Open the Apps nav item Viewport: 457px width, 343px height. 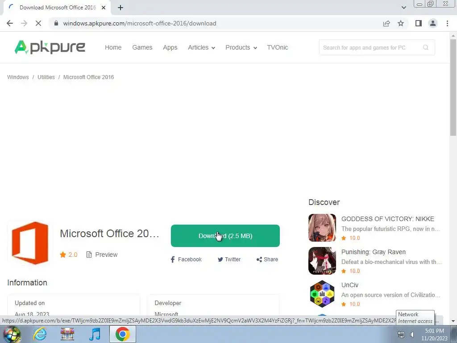coord(170,47)
